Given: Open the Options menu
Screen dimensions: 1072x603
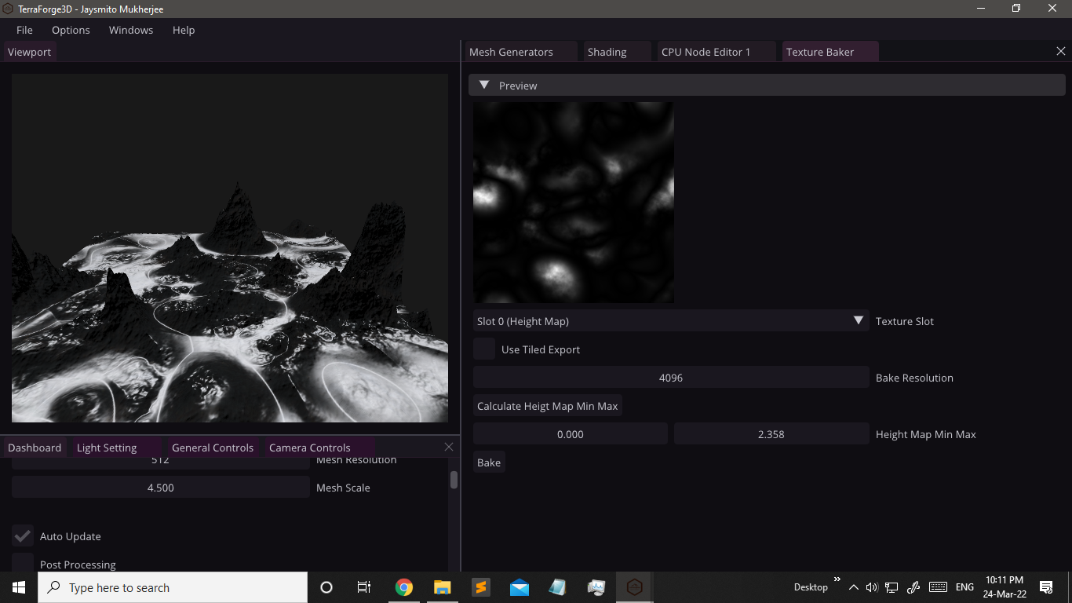Looking at the screenshot, I should [x=71, y=30].
